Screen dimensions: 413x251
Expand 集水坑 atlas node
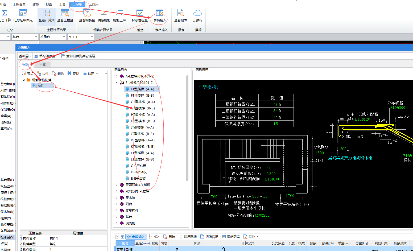pos(117,197)
